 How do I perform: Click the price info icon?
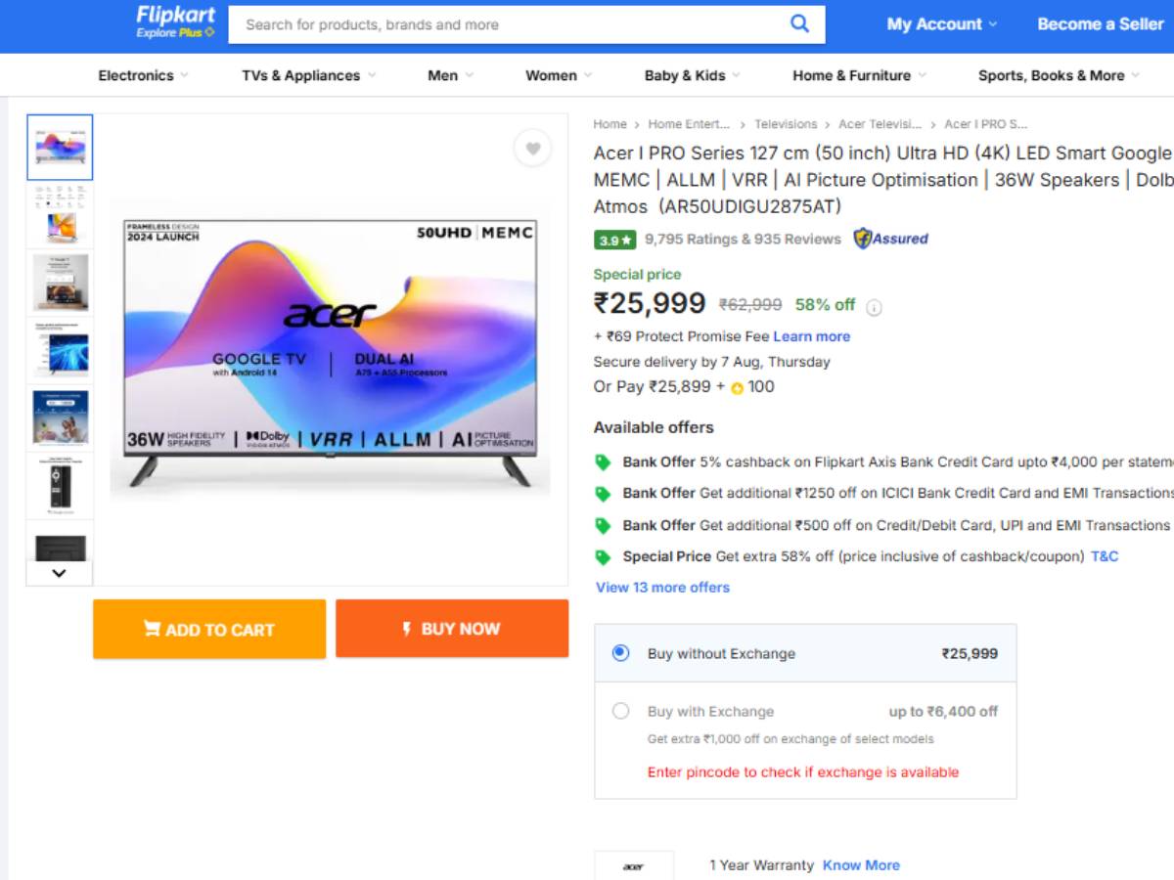coord(874,307)
